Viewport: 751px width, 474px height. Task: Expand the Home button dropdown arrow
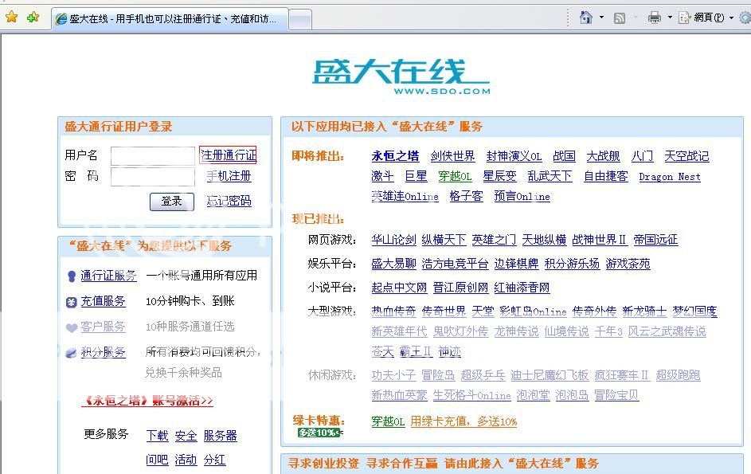(601, 18)
